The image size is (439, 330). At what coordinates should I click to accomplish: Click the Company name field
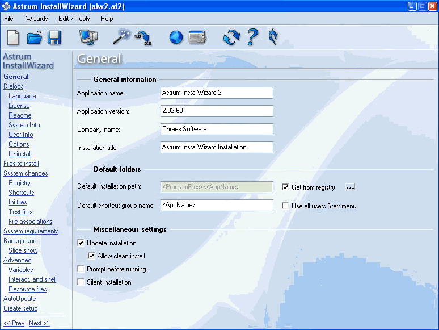click(x=217, y=130)
